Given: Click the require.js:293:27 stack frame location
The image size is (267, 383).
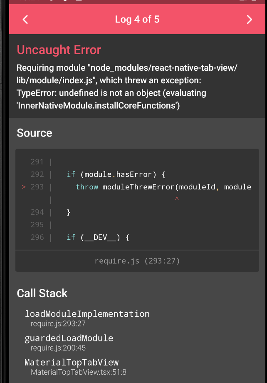Looking at the screenshot, I should pos(58,323).
